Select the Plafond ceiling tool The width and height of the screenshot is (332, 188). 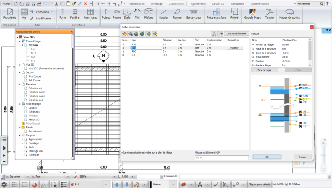149,14
